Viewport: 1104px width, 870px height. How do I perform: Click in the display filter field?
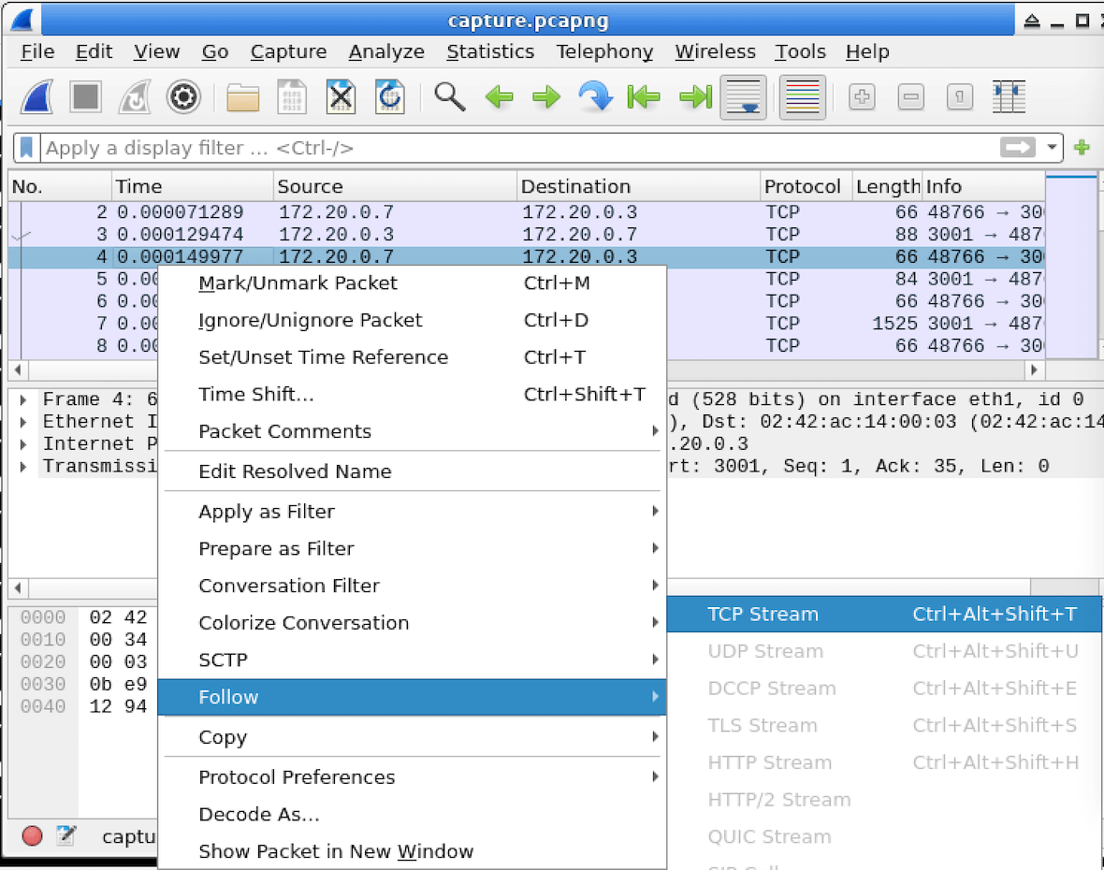coord(517,148)
